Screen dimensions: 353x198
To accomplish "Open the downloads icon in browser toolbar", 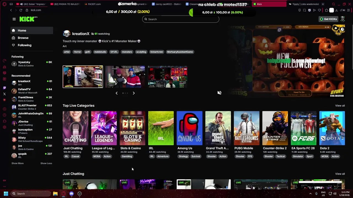I will pyautogui.click(x=336, y=10).
